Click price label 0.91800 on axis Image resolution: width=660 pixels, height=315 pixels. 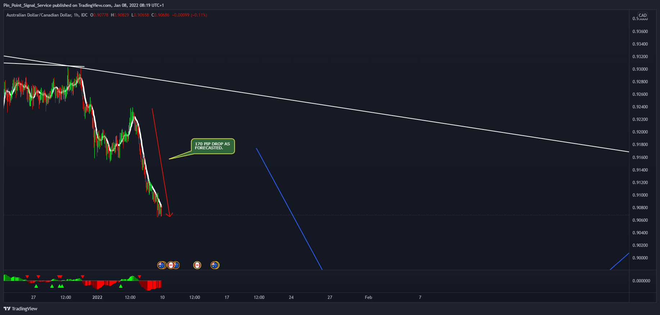(x=640, y=145)
